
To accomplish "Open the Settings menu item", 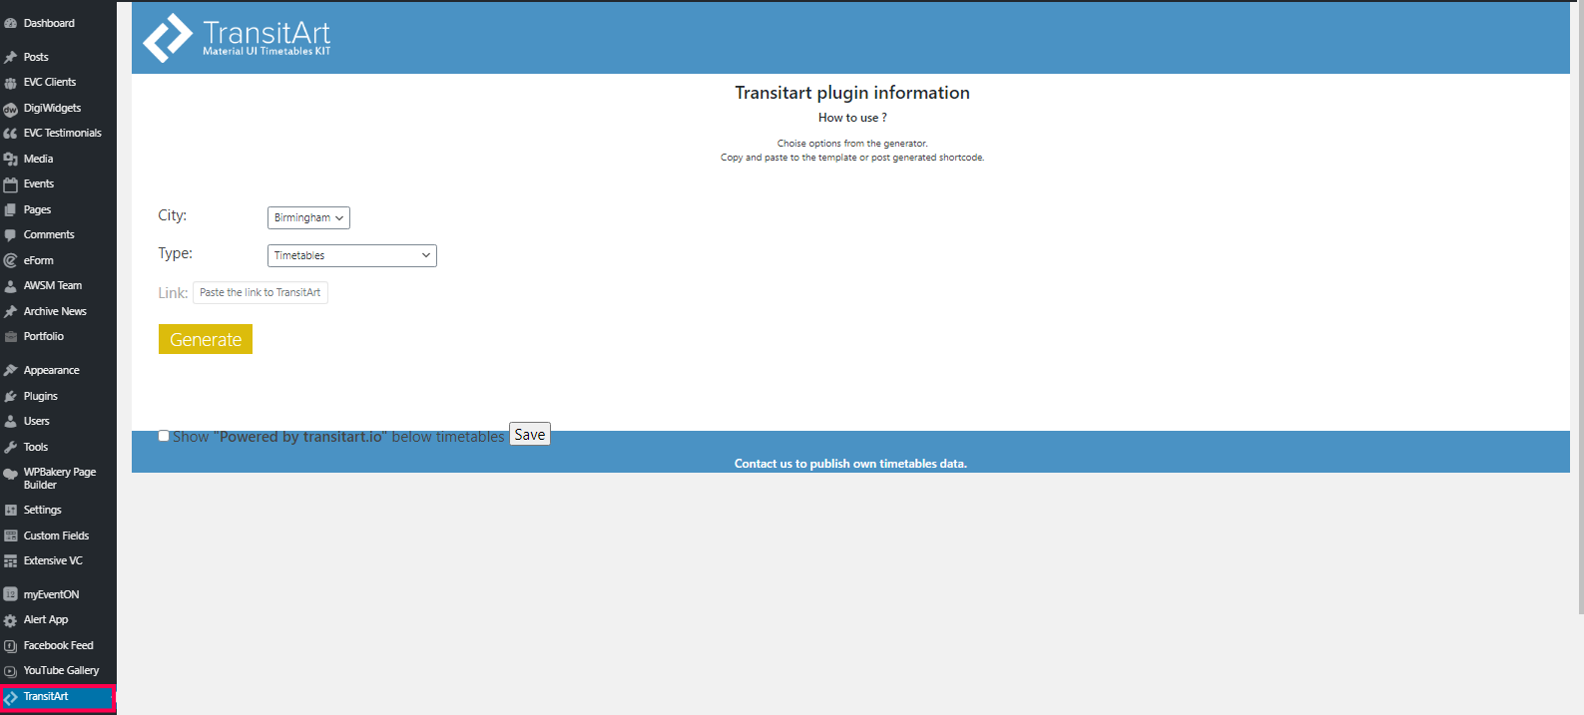I will (x=58, y=510).
